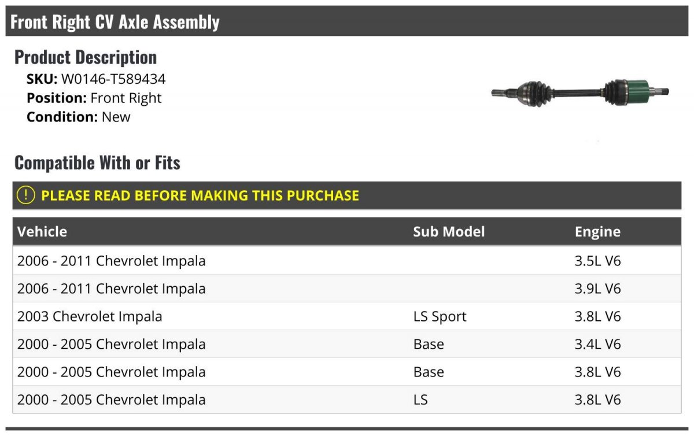Select the 2003 Chevrolet Impala row
Viewport: 694px width, 436px height.
(x=347, y=316)
